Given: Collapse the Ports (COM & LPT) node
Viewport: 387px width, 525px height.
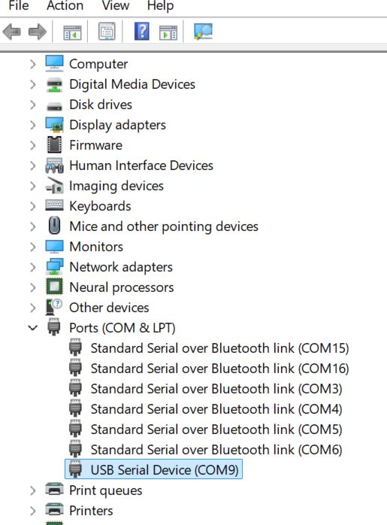Looking at the screenshot, I should pyautogui.click(x=33, y=328).
